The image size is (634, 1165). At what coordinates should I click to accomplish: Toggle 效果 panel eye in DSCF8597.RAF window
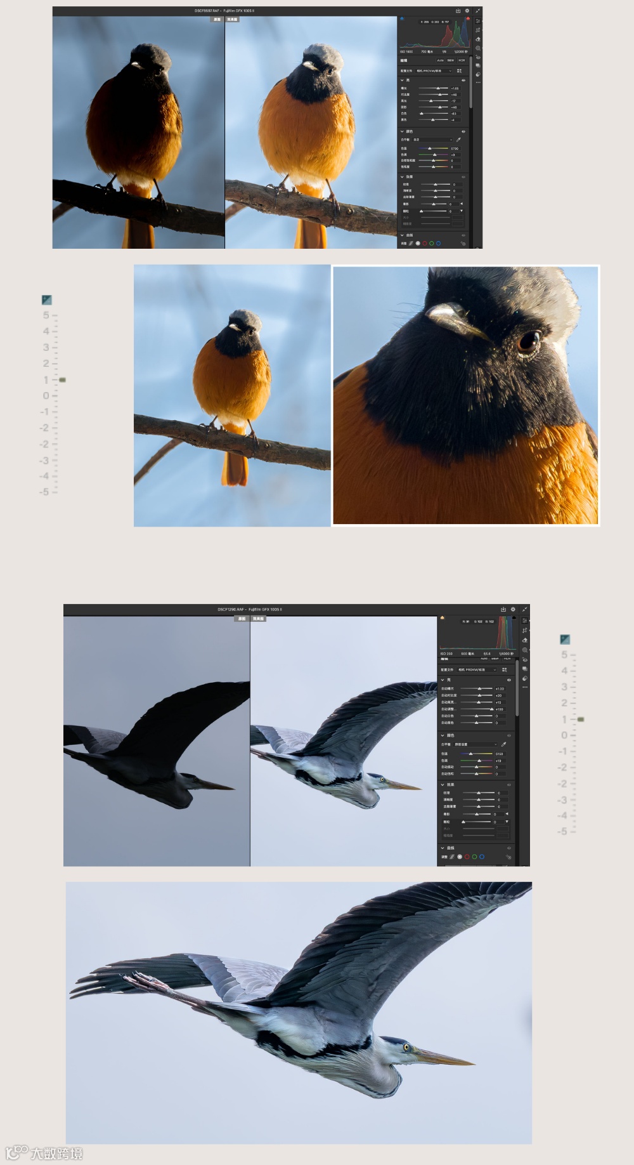pyautogui.click(x=463, y=177)
